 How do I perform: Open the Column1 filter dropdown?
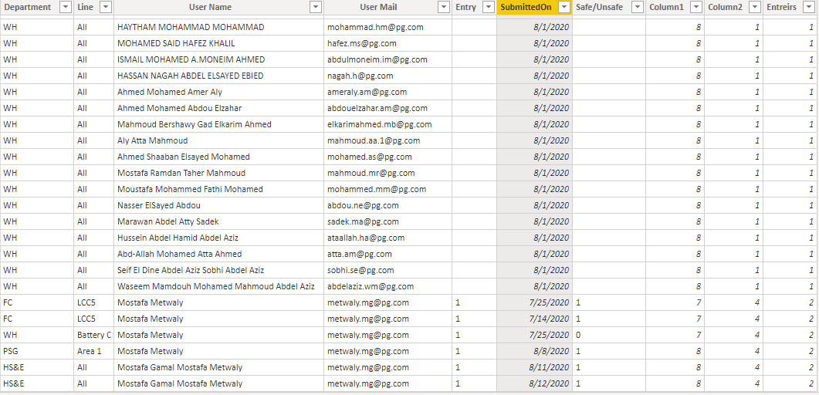pyautogui.click(x=696, y=7)
